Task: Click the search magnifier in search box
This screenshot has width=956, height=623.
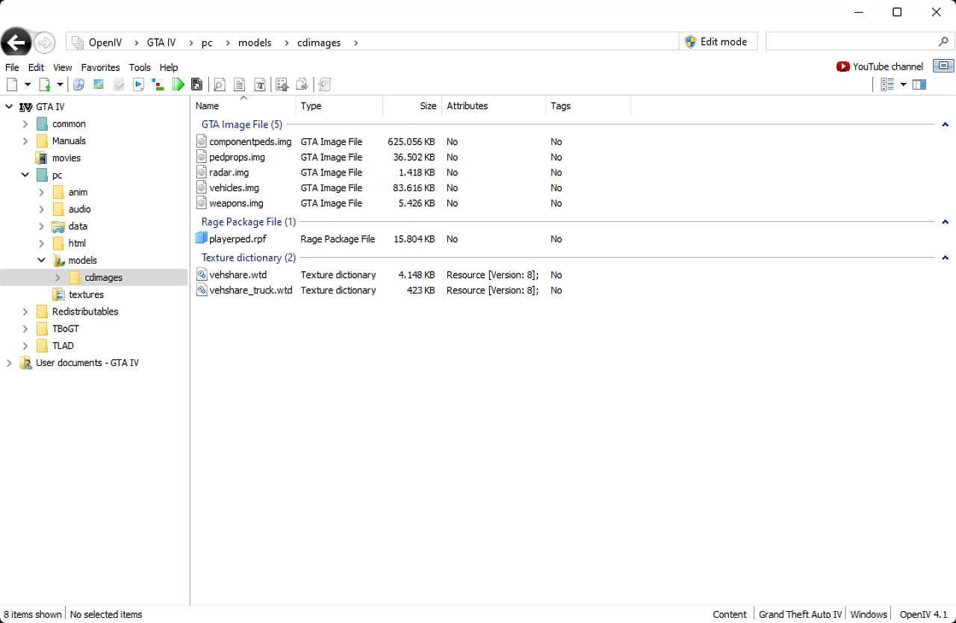Action: pos(943,42)
